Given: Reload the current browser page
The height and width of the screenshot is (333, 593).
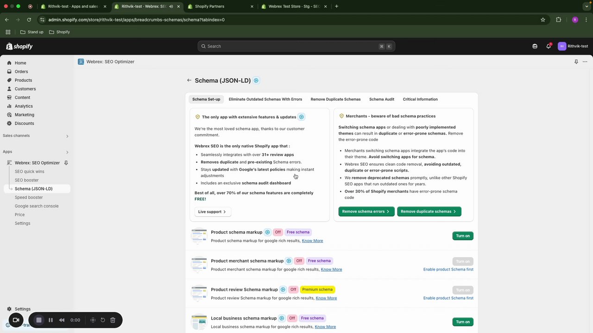Looking at the screenshot, I should pyautogui.click(x=29, y=20).
